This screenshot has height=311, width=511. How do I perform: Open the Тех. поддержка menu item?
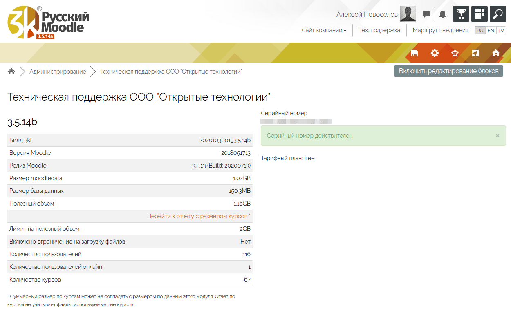379,30
